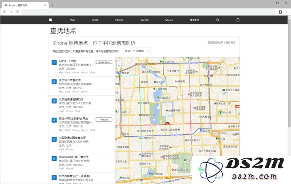
Task: Open the search magnifier in Apple's nav bar
Action: [x=217, y=20]
